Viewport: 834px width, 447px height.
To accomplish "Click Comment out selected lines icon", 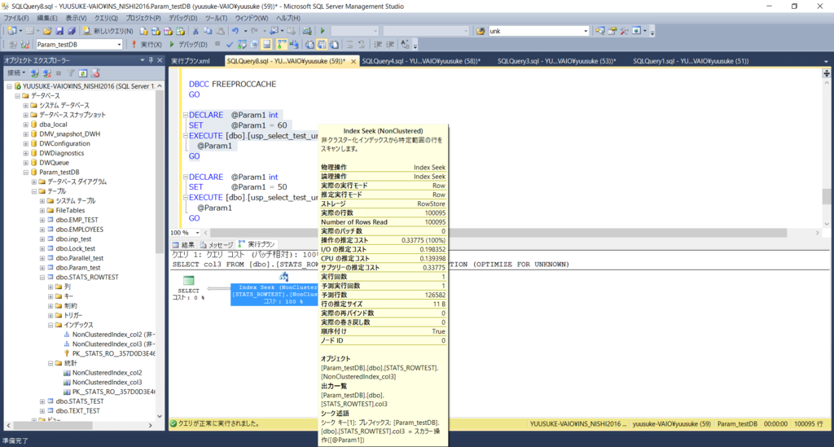I will pyautogui.click(x=349, y=45).
